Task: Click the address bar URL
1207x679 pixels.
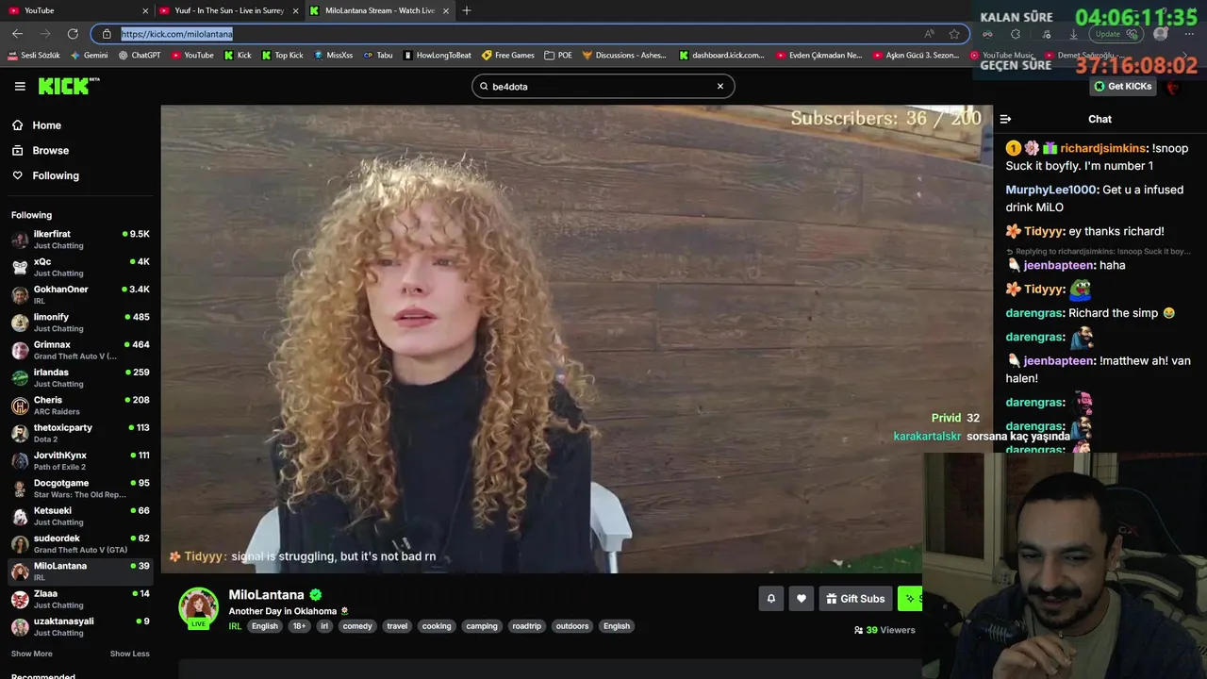Action: [176, 34]
